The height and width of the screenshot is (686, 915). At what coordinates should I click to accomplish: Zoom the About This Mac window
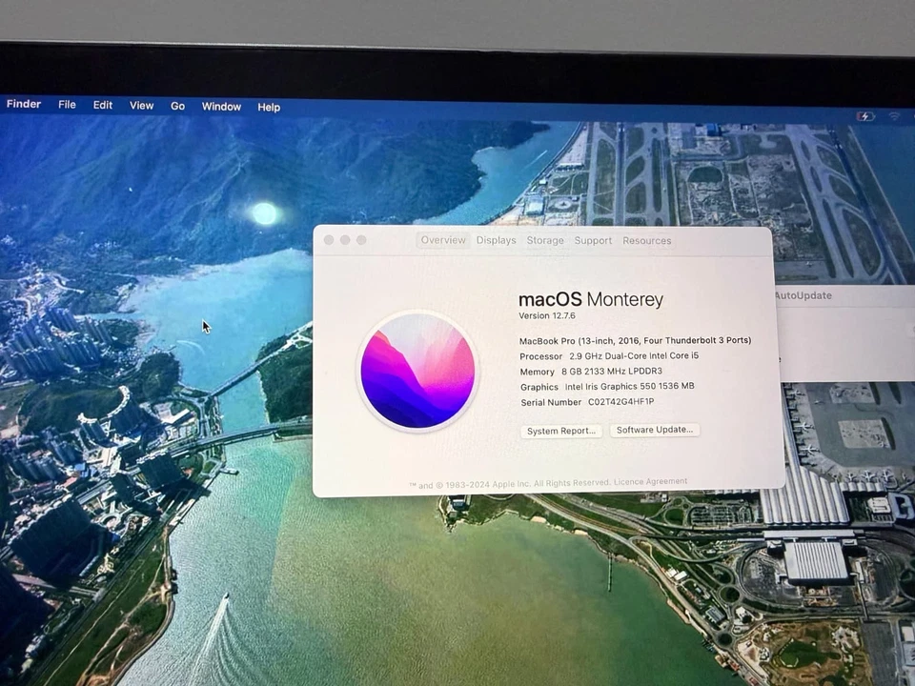(361, 240)
